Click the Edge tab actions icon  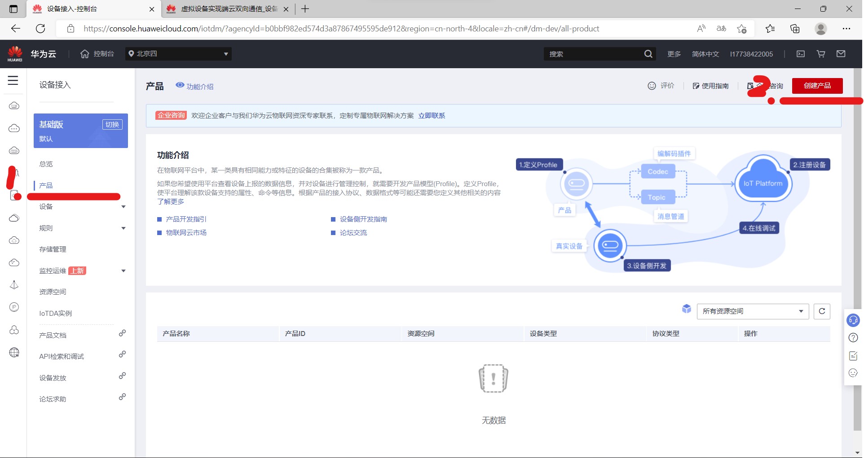(13, 9)
